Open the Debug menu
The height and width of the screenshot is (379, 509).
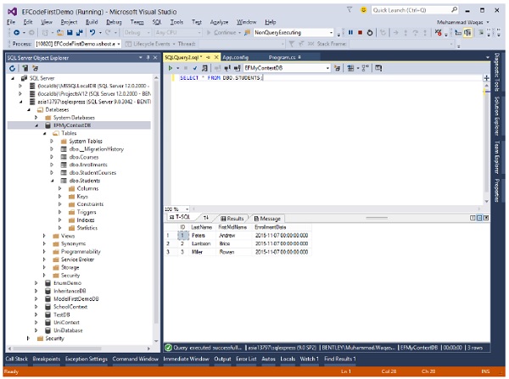pos(114,22)
